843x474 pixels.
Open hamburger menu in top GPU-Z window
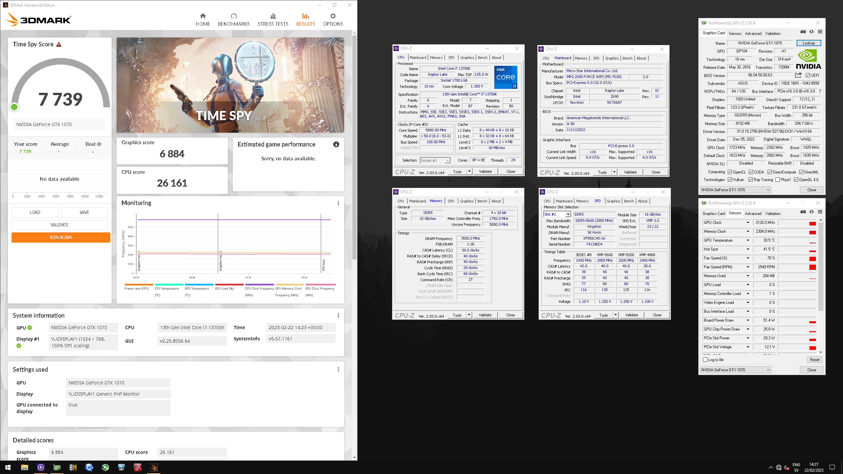[x=820, y=32]
